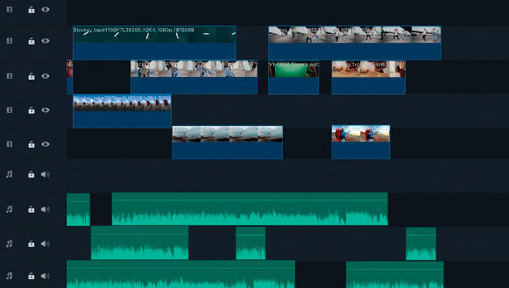Select the sea and boat video clip
This screenshot has width=509, height=288.
227,143
